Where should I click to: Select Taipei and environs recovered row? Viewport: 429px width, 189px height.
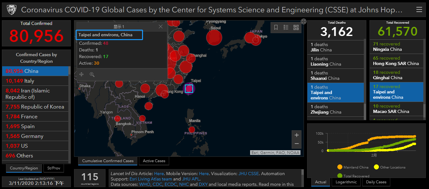coord(396,92)
